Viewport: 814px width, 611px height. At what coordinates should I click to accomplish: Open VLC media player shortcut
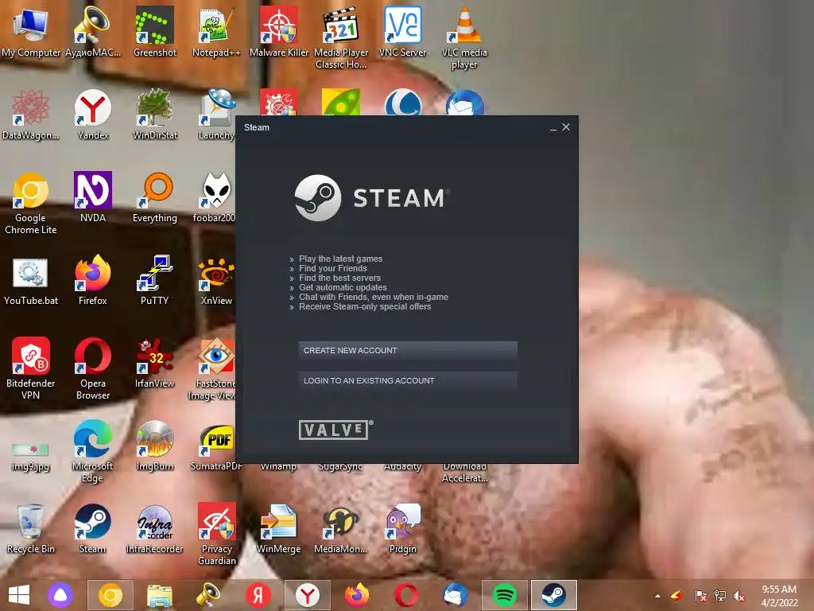(x=464, y=38)
